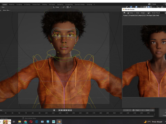Switch to wireframe viewport shading

[144, 7]
